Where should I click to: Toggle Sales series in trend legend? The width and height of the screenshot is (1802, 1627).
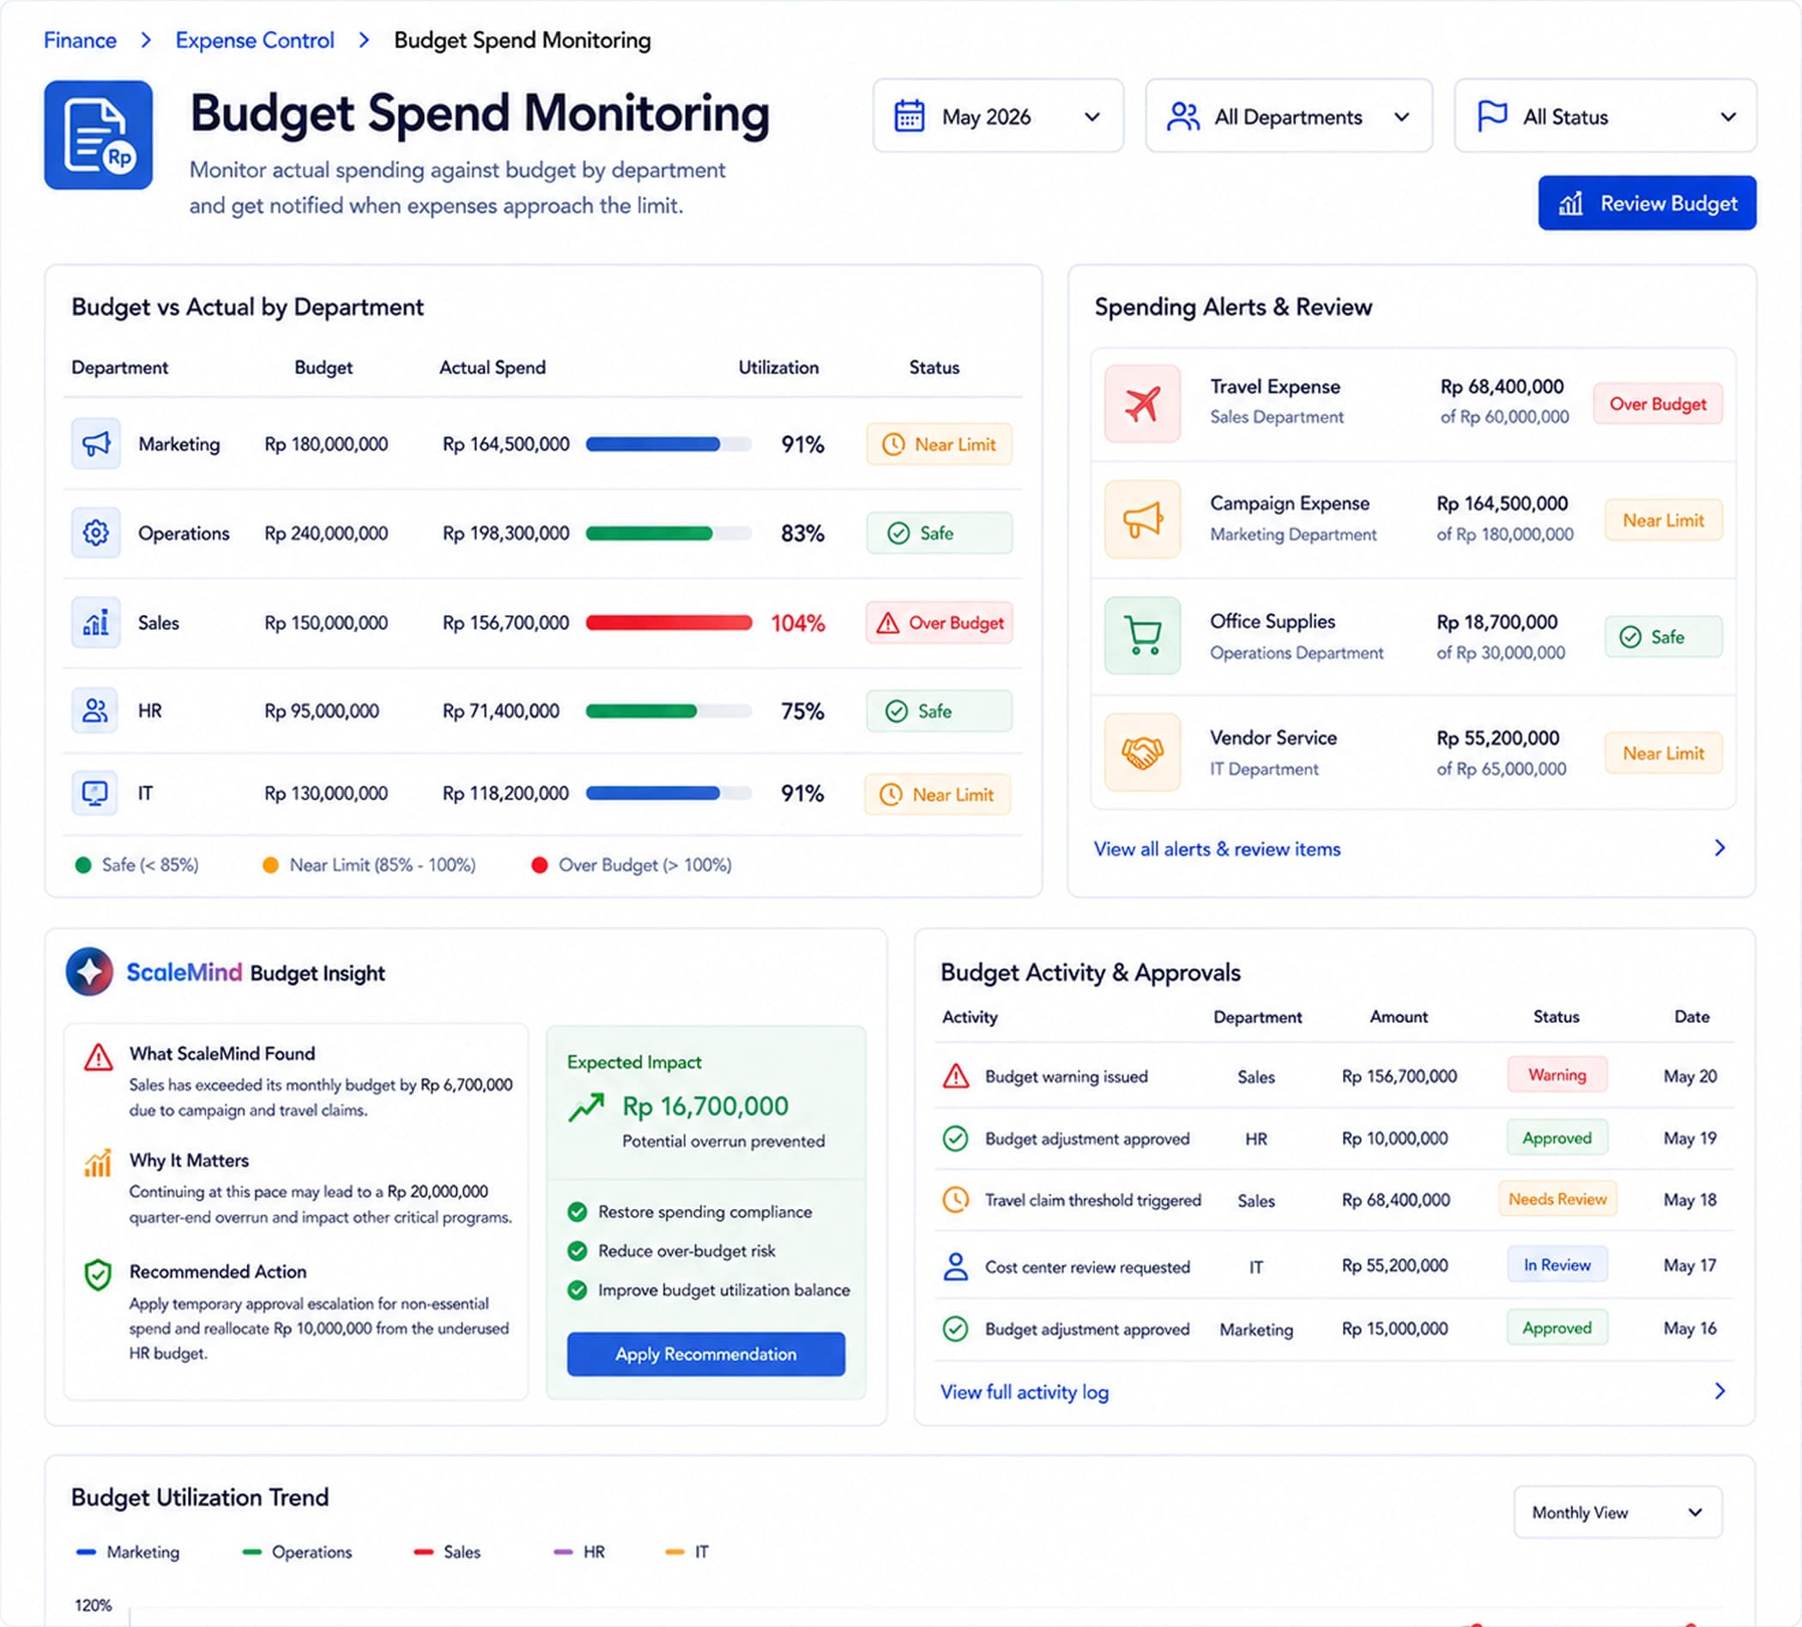[x=447, y=1551]
